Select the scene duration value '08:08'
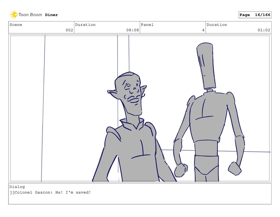Viewport: 280px width, 217px height. 133,30
